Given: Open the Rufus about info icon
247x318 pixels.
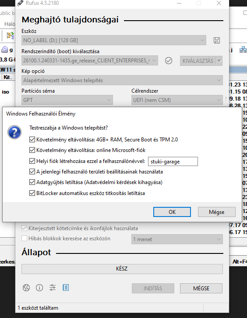Looking at the screenshot, I should click(x=39, y=288).
